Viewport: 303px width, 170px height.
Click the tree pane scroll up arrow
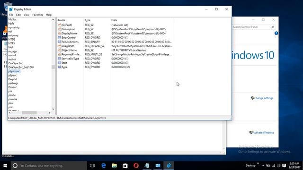click(x=53, y=20)
